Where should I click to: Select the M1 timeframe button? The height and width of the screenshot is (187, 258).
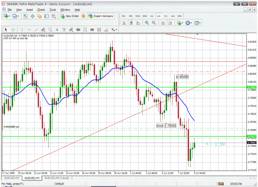coord(123,16)
